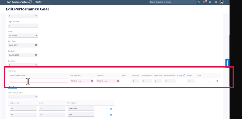Open the notifications bell icon
Image resolution: width=242 pixels, height=119 pixels.
216,2
